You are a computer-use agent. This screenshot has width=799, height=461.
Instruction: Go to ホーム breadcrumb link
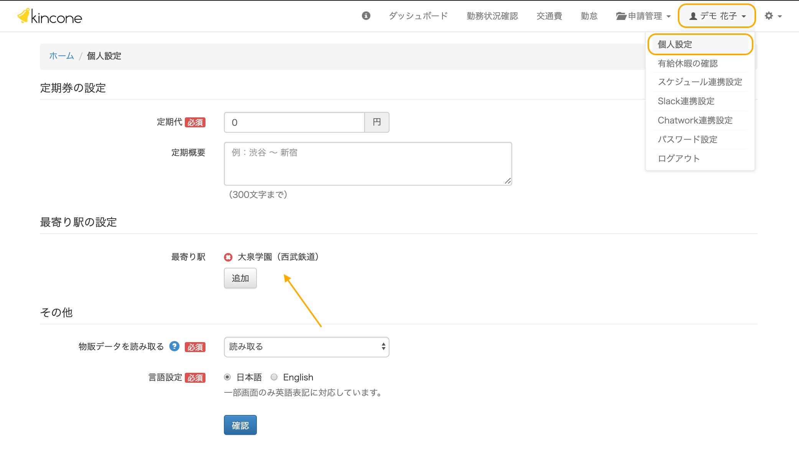click(x=61, y=56)
